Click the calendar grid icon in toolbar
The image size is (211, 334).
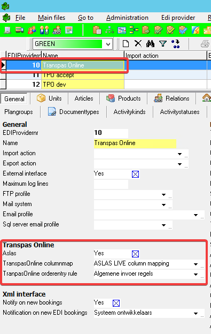(x=69, y=30)
